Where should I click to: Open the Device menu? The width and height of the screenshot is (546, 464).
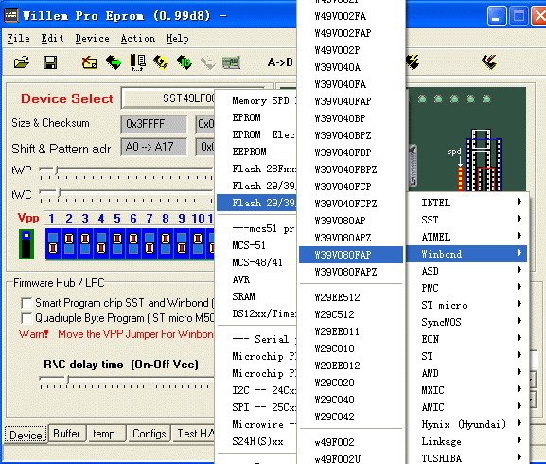tap(93, 38)
